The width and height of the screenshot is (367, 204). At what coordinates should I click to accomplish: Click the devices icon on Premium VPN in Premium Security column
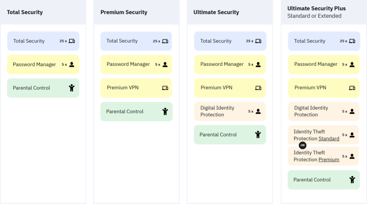165,88
